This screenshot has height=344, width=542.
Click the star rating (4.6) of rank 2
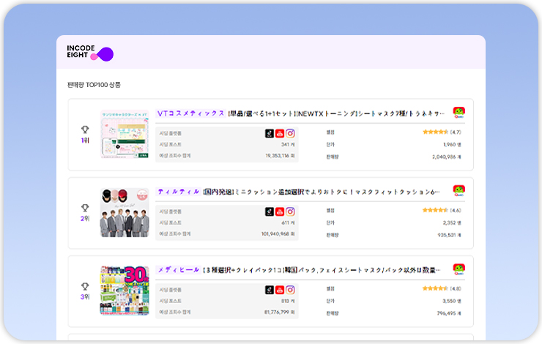[442, 210]
